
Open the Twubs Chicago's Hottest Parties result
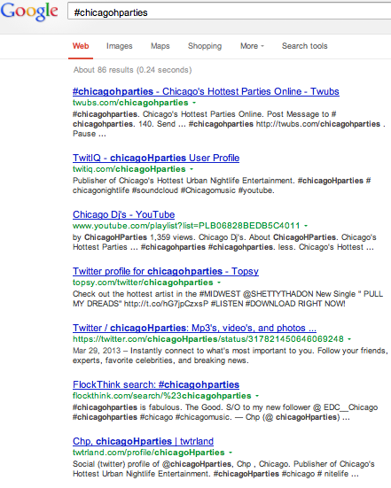pyautogui.click(x=206, y=91)
